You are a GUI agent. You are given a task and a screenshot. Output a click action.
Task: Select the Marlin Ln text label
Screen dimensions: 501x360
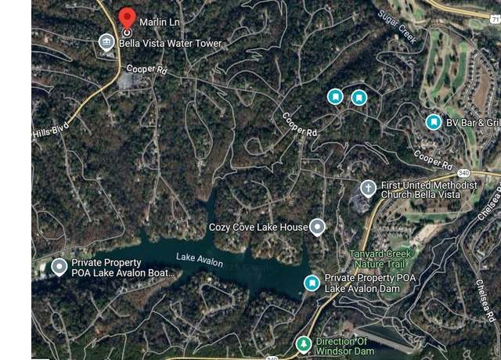[x=160, y=22]
